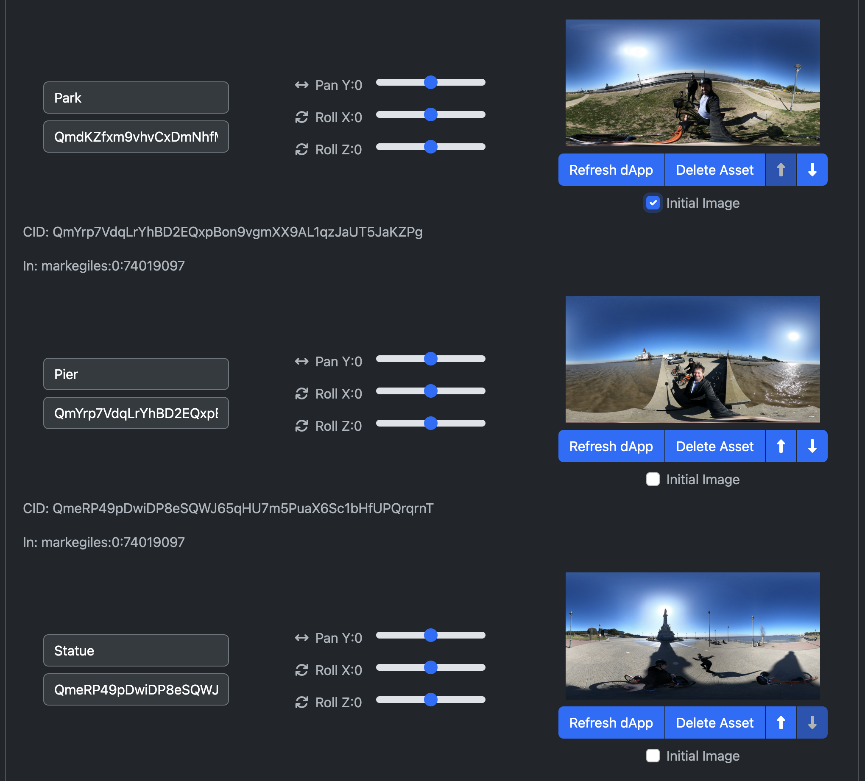Refresh dApp for the Statue asset
The image size is (865, 781).
611,722
